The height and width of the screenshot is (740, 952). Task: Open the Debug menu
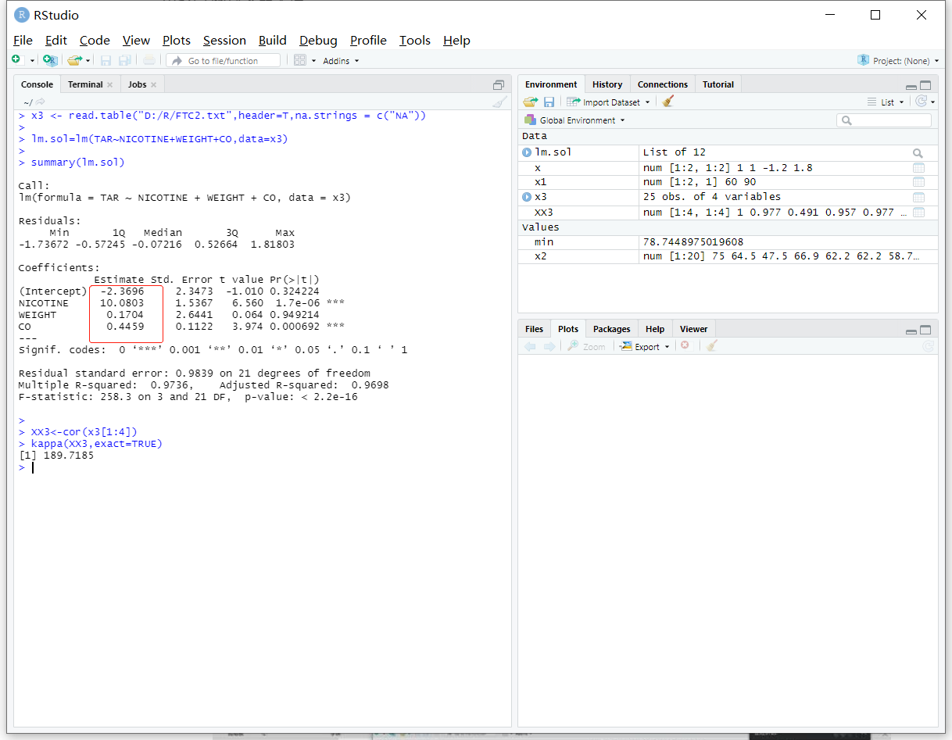318,40
